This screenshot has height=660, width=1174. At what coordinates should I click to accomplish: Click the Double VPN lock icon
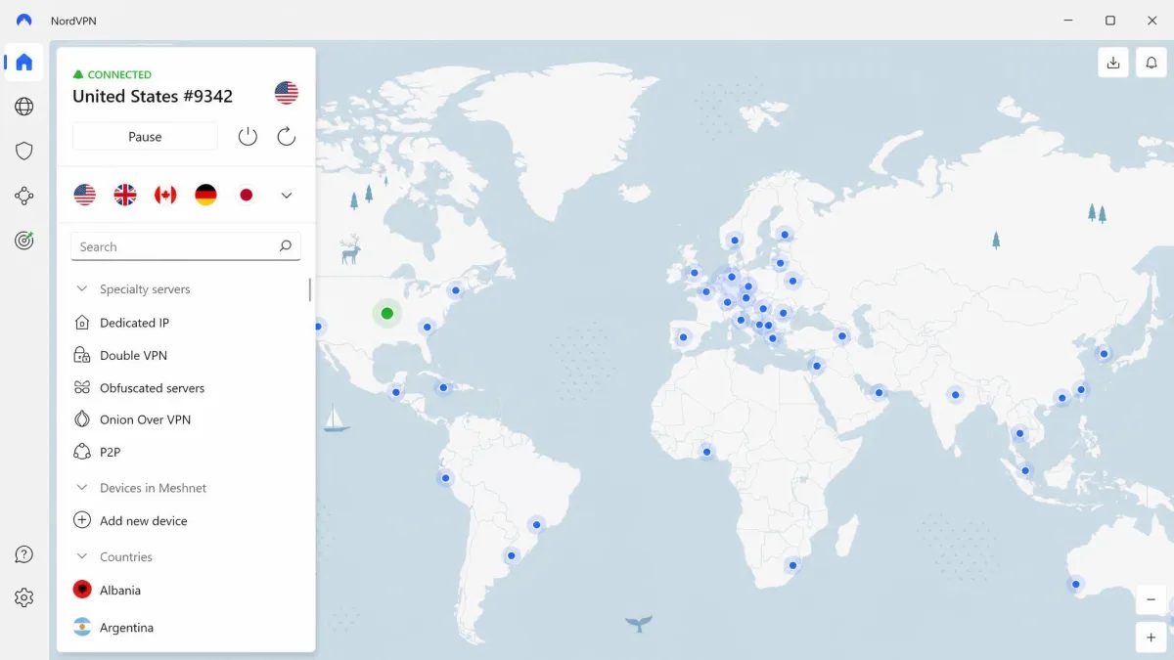(82, 355)
